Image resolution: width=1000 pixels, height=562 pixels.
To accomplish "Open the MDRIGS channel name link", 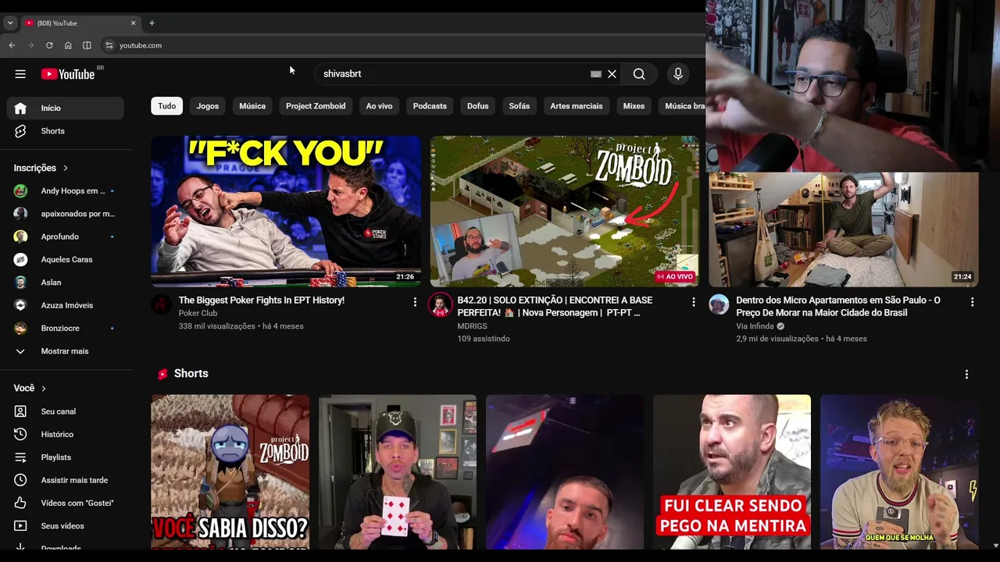I will [473, 326].
